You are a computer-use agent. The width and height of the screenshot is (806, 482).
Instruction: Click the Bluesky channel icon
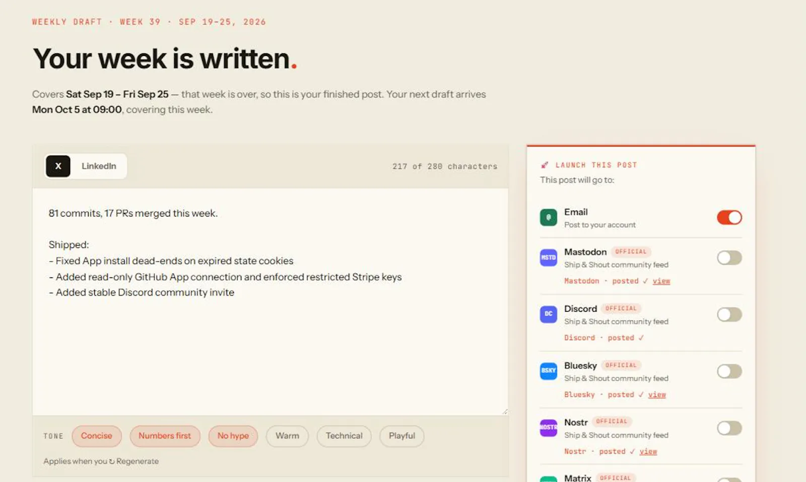[x=549, y=371]
